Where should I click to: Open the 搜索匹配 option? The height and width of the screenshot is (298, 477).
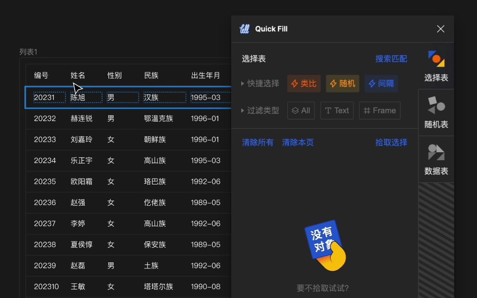[391, 58]
